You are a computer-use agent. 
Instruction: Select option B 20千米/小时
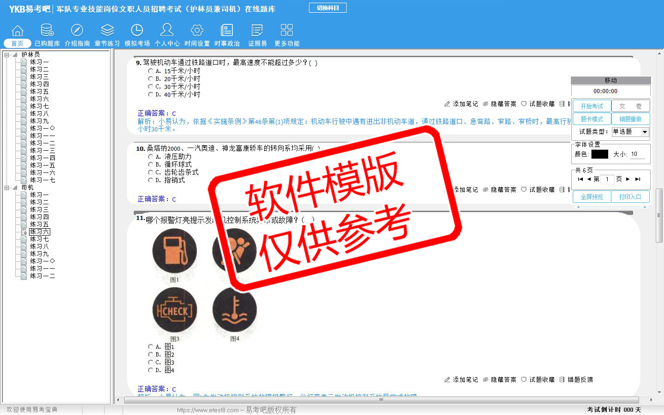pos(150,79)
